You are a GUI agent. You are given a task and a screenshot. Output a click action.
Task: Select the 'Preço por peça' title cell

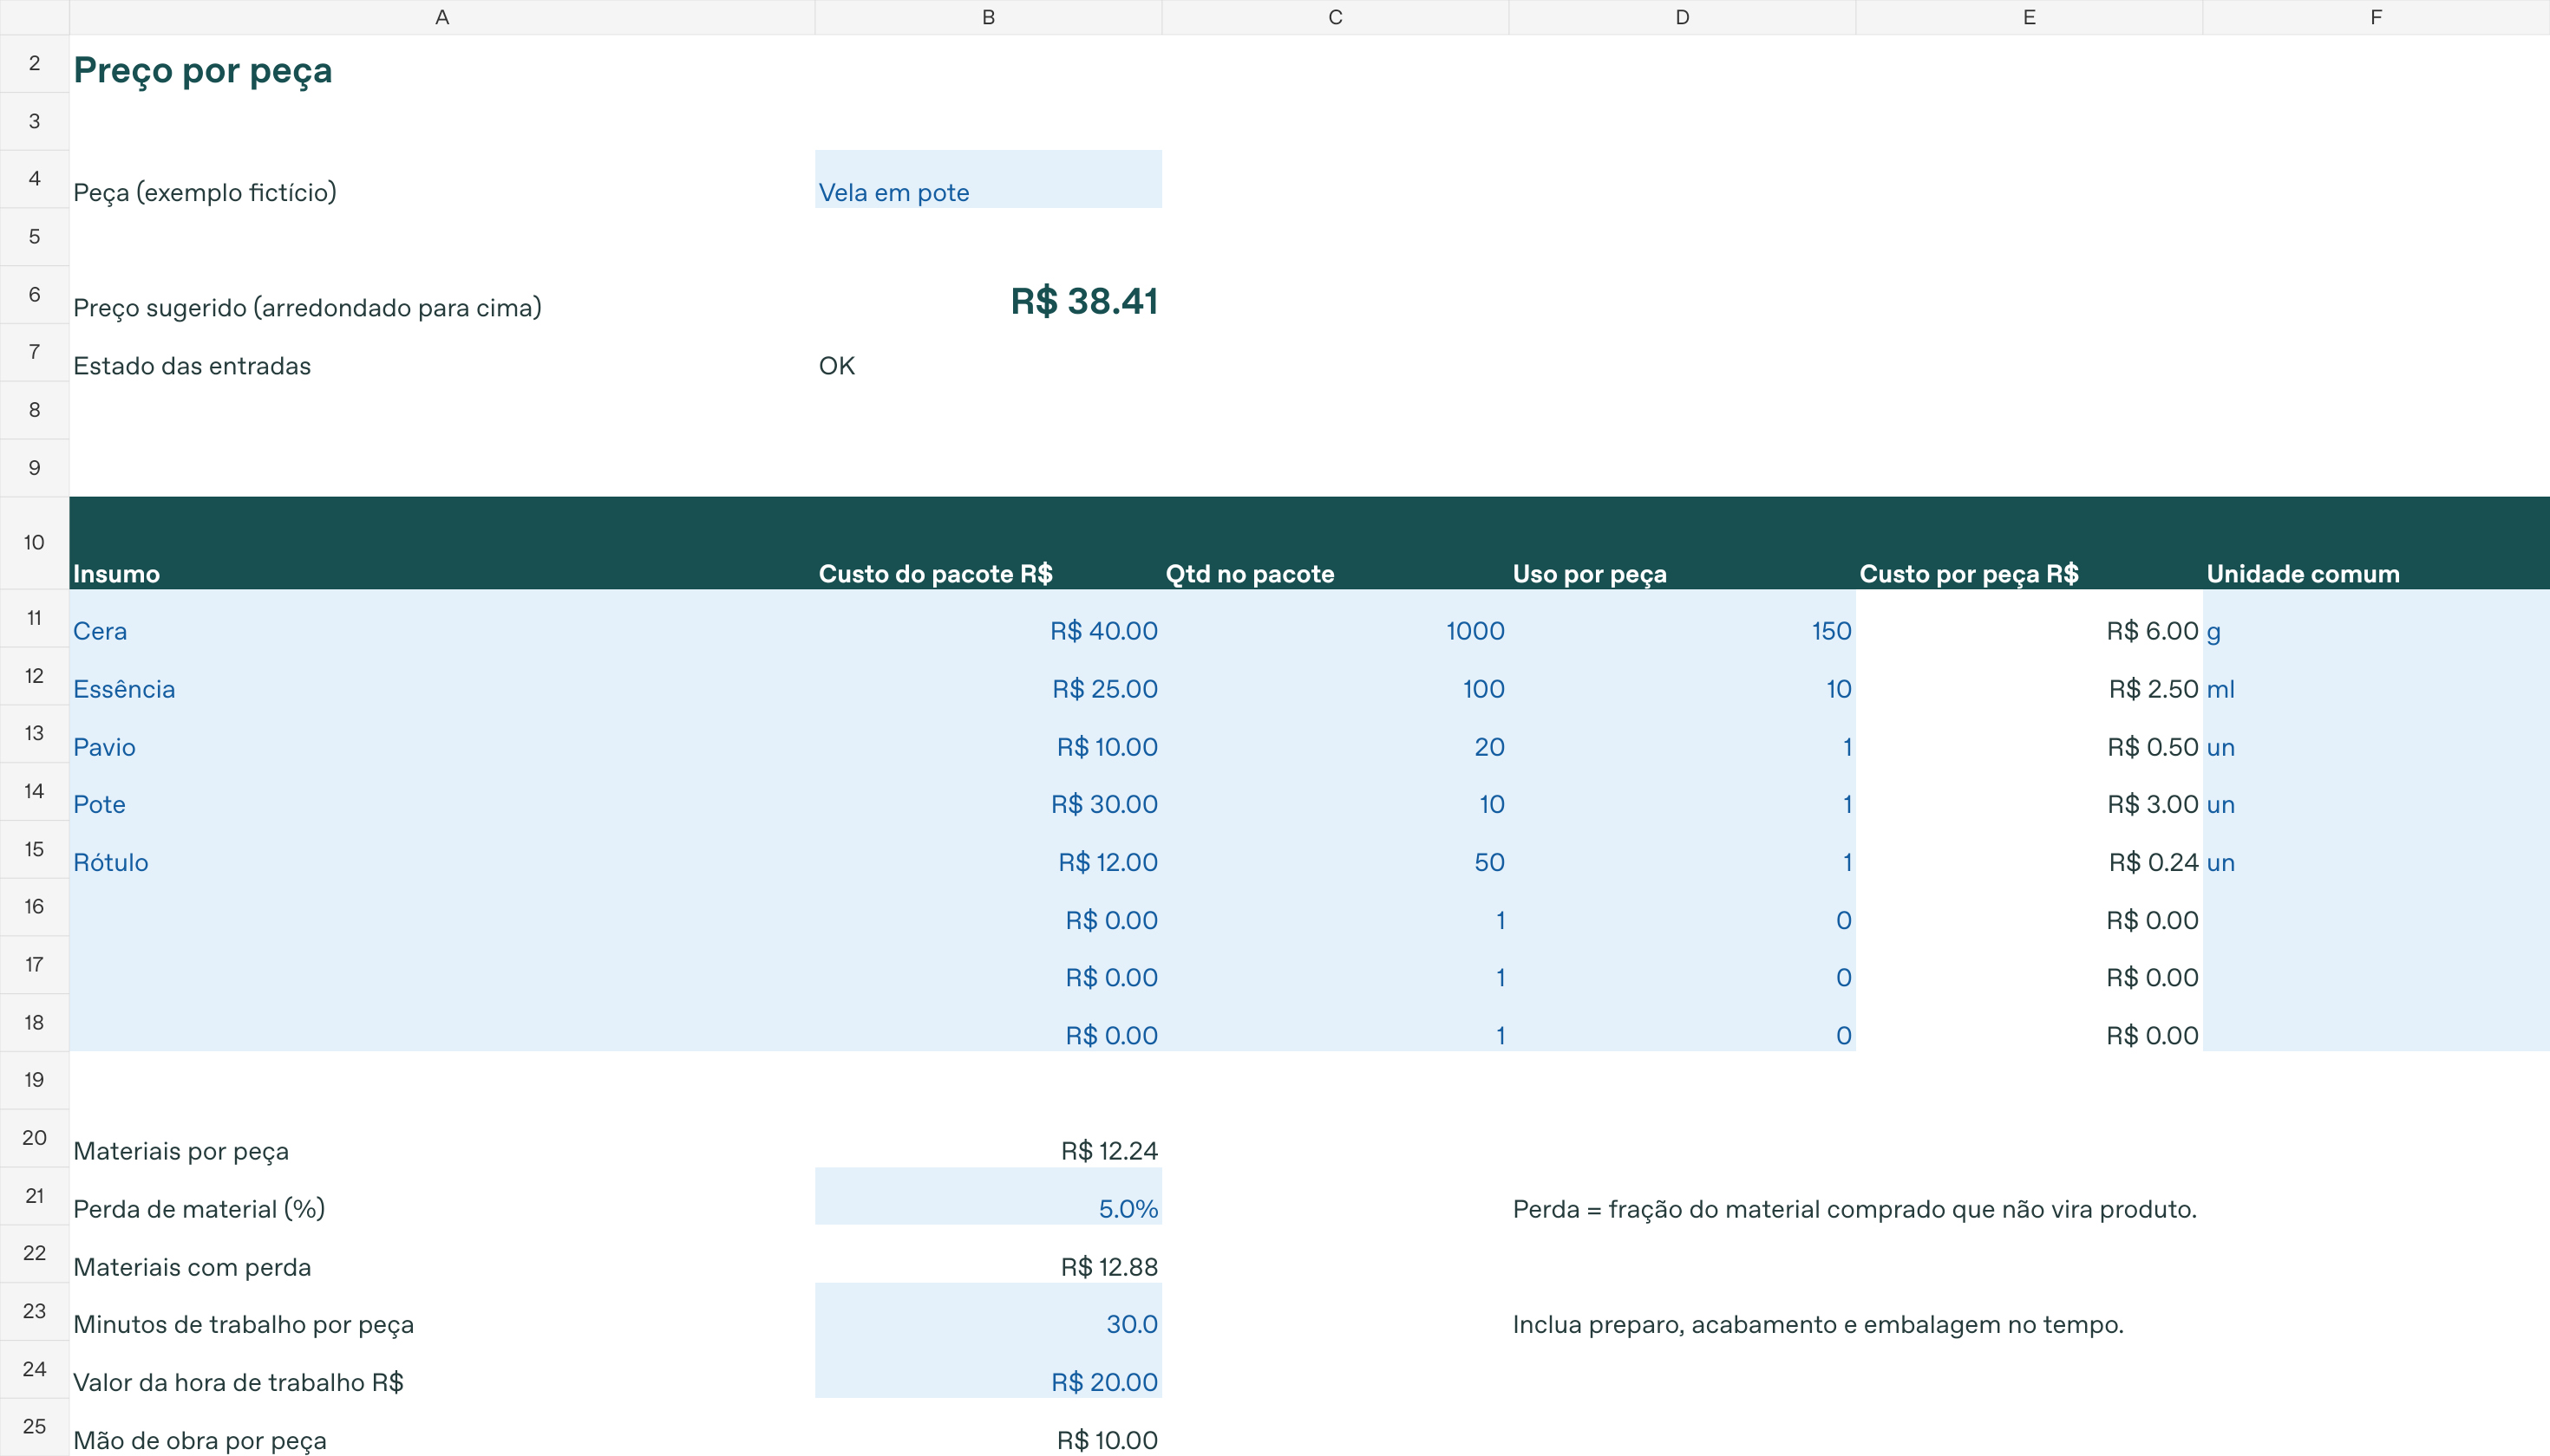point(441,64)
